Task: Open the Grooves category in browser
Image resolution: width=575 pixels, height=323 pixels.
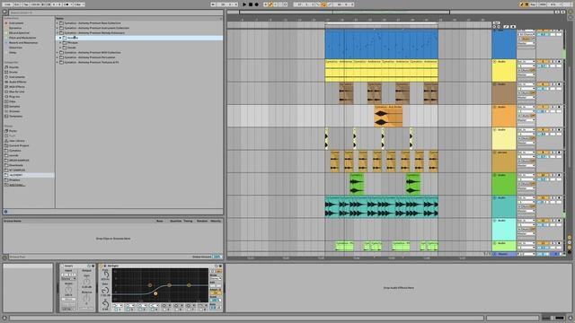Action: 14,111
